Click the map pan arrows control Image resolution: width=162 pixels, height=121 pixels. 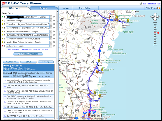[x=155, y=17]
